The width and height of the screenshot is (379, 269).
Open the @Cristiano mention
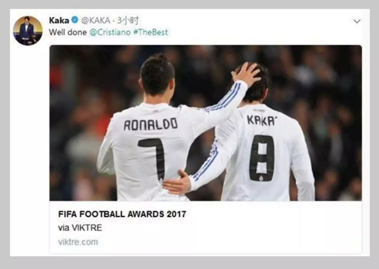(x=110, y=32)
